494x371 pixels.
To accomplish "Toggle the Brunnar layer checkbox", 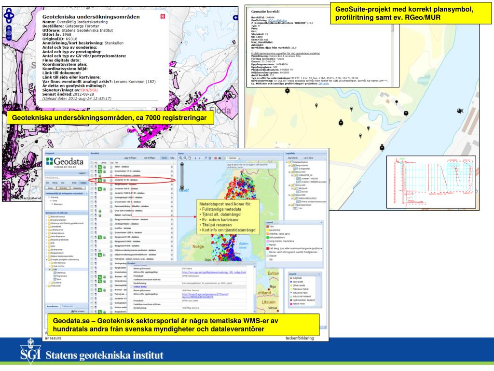I will click(x=300, y=191).
